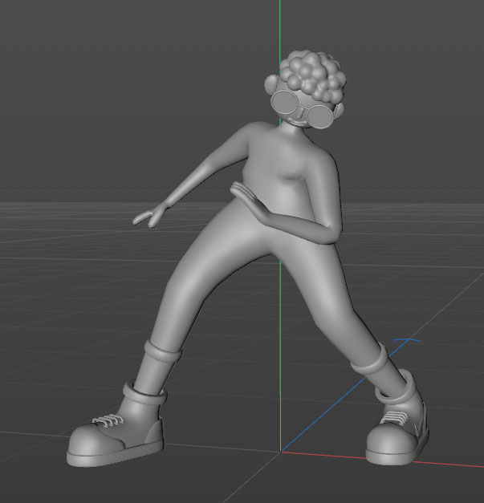Viewport: 484px width, 503px height.
Task: Select the character's curly hair mesh
Action: pyautogui.click(x=313, y=75)
